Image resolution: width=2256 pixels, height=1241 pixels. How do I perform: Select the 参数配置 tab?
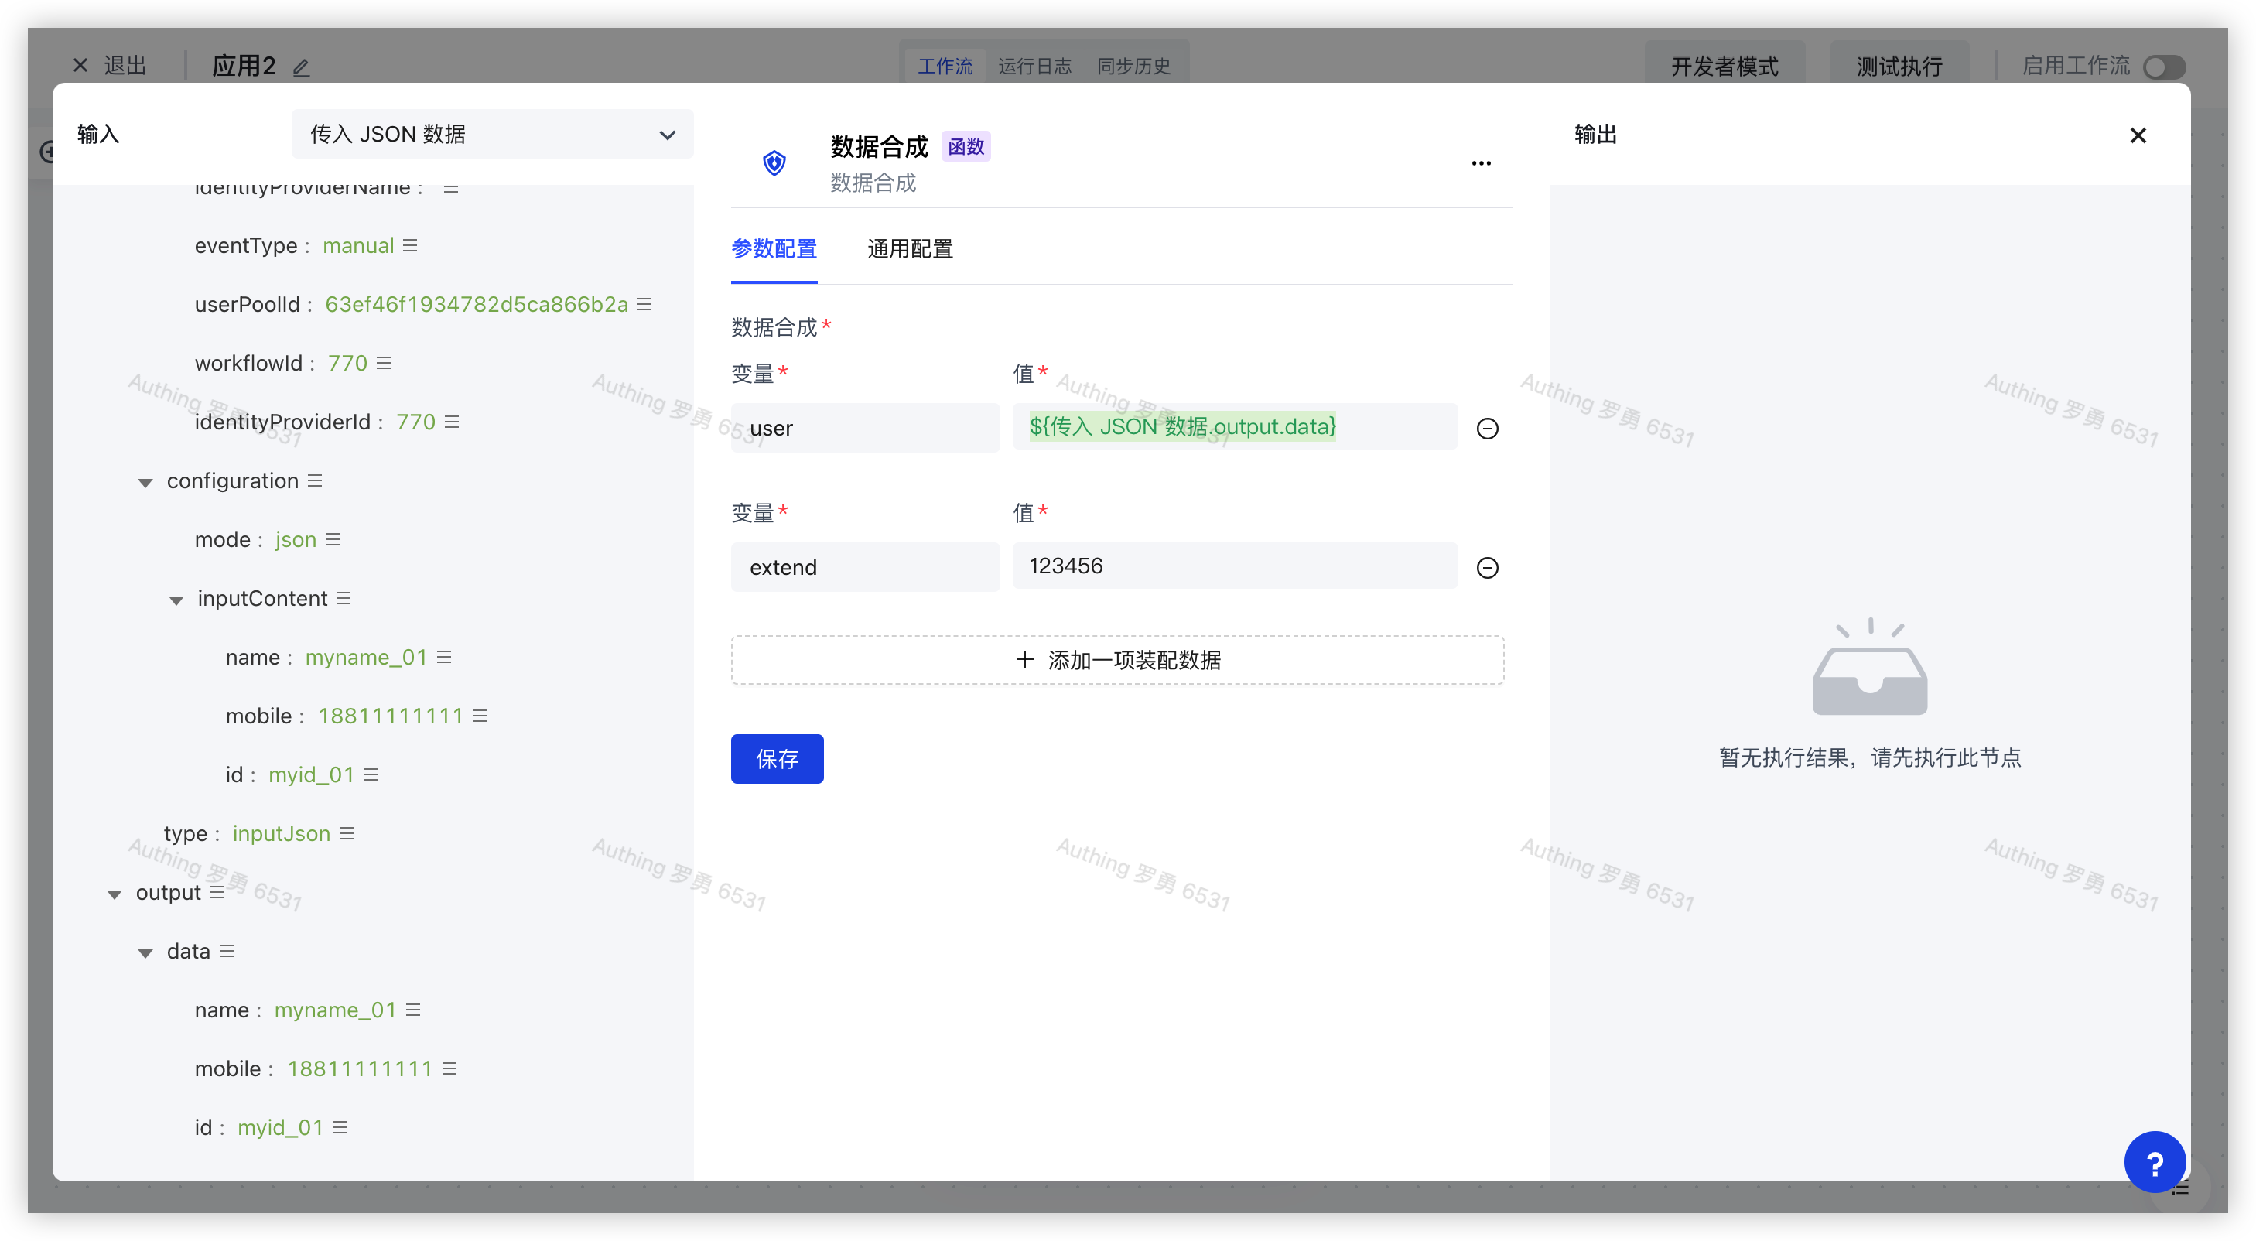774,248
